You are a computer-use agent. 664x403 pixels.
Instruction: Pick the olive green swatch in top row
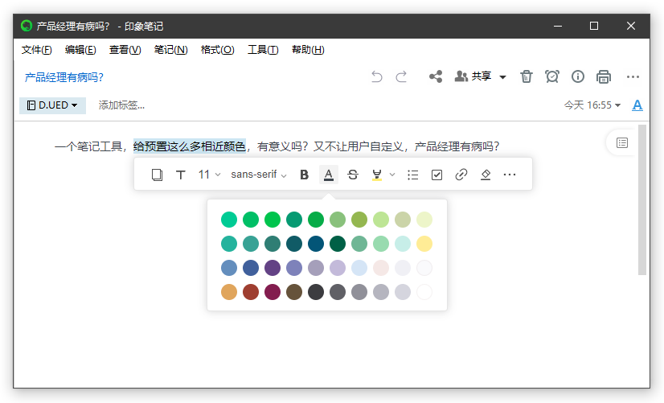click(359, 220)
